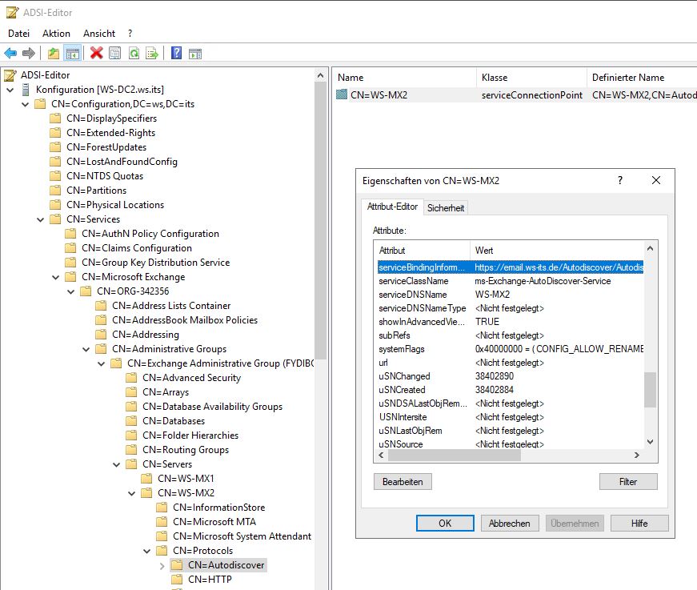Collapse the CN=Configuration,DC=ws,DC=its node

click(x=26, y=105)
